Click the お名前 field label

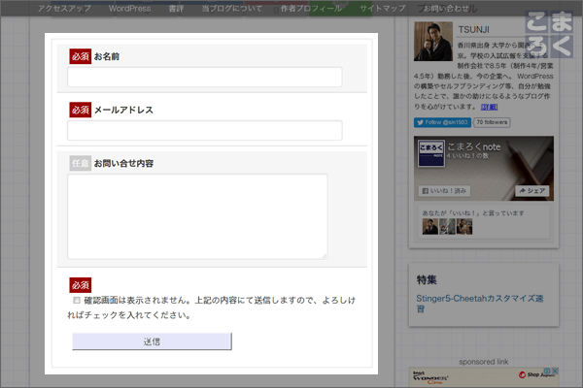[x=107, y=56]
